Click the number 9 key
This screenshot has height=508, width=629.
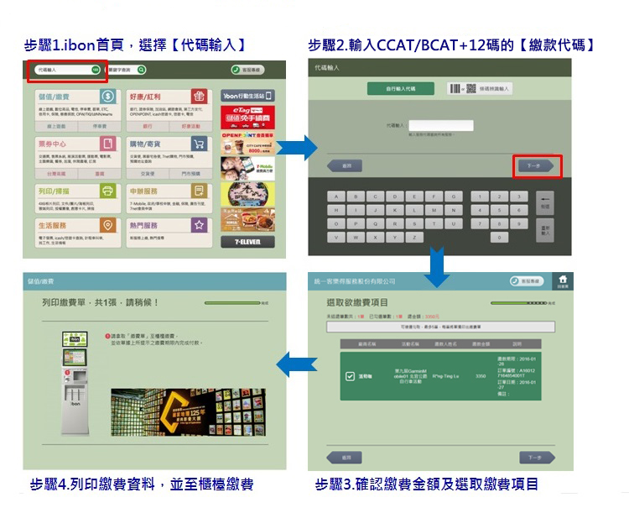pos(519,224)
